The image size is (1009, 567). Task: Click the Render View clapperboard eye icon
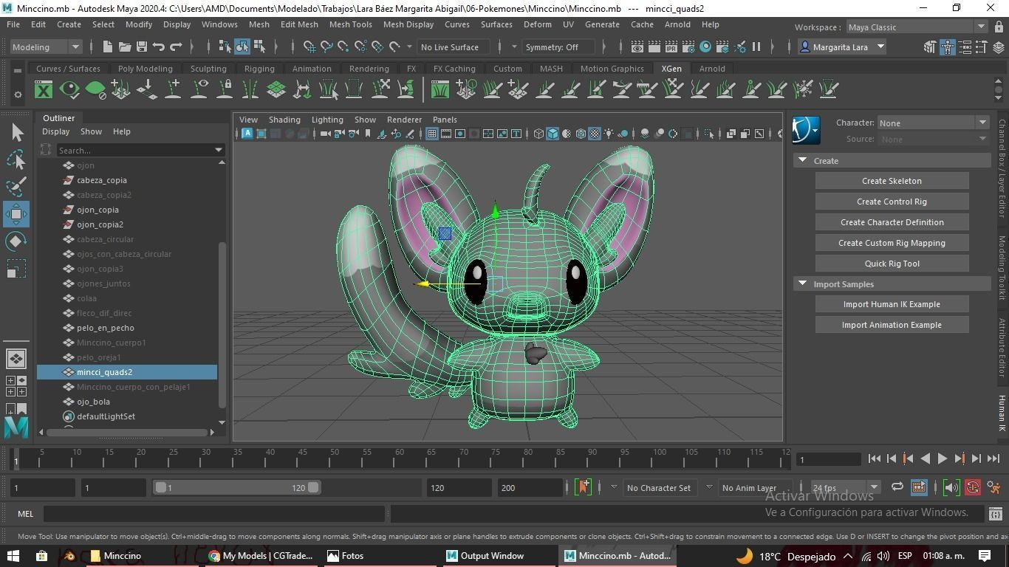click(x=637, y=47)
